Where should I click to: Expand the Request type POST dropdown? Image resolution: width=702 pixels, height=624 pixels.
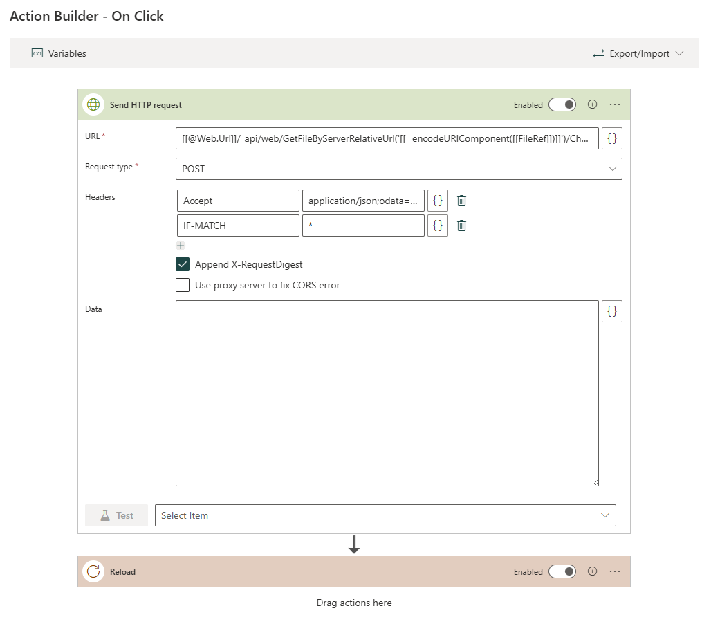398,169
